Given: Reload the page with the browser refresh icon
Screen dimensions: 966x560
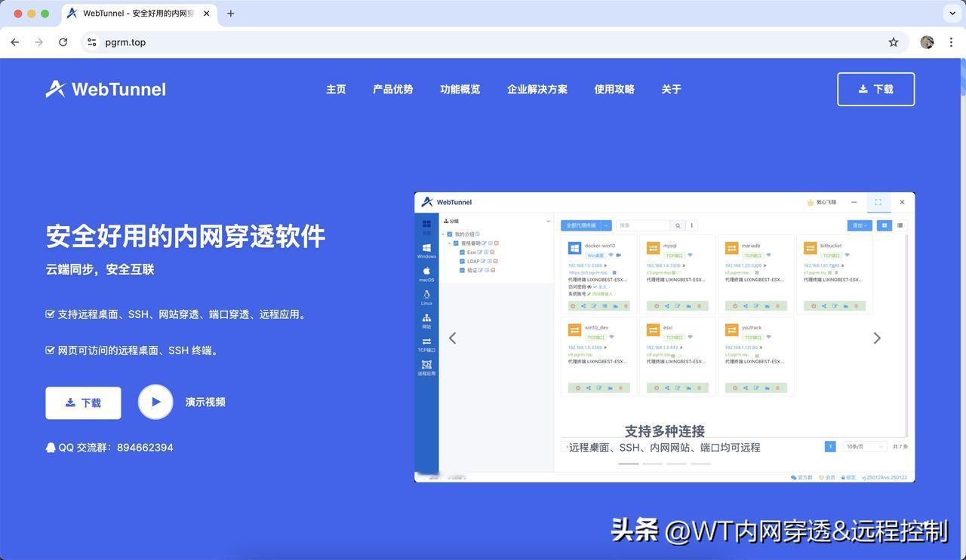Looking at the screenshot, I should tap(63, 42).
